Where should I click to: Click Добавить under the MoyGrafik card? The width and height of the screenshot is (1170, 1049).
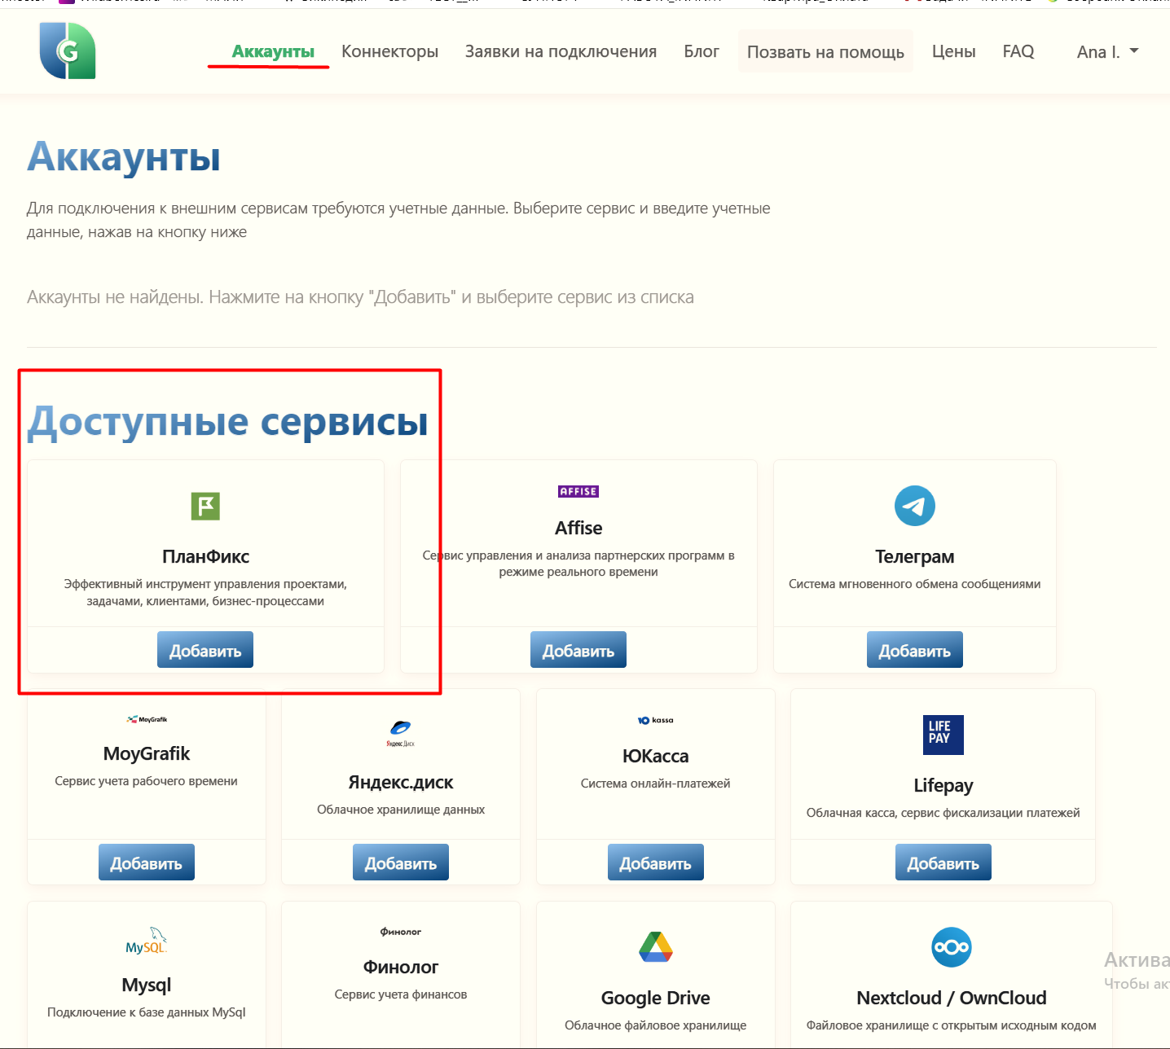(x=147, y=862)
